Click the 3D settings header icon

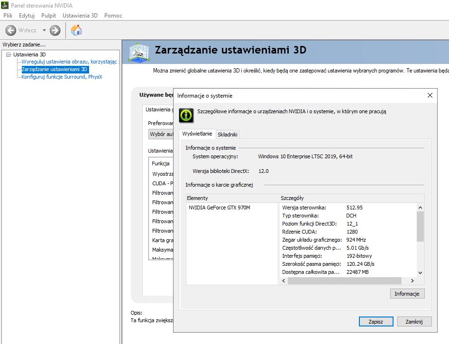[139, 53]
